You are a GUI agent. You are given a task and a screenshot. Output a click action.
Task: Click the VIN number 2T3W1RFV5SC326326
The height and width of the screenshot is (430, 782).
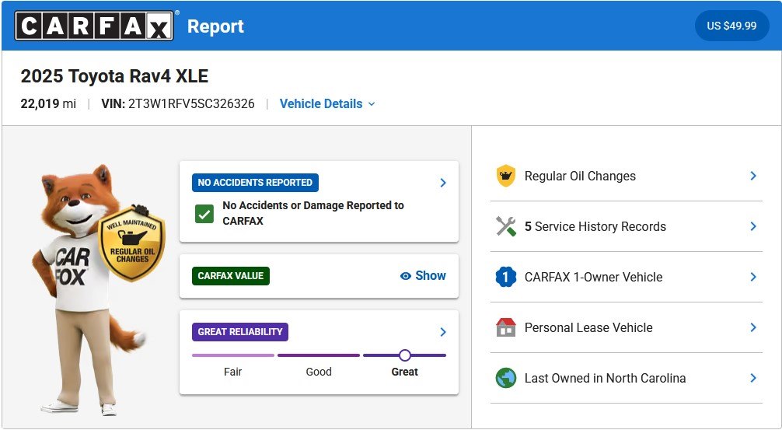(x=191, y=103)
